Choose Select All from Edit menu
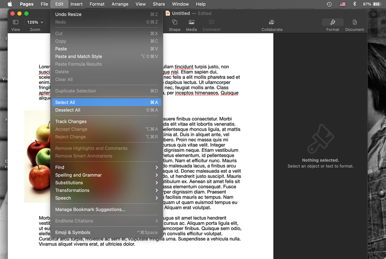Viewport: 386px width, 259px height. tap(107, 102)
